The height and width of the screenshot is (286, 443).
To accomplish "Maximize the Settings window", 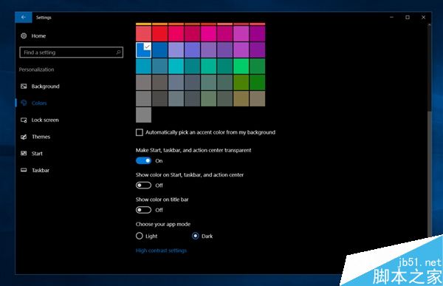I will (x=408, y=17).
